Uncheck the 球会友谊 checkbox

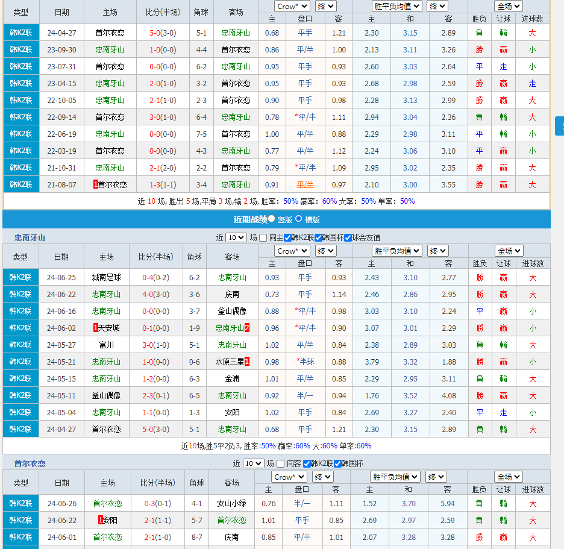coord(346,237)
